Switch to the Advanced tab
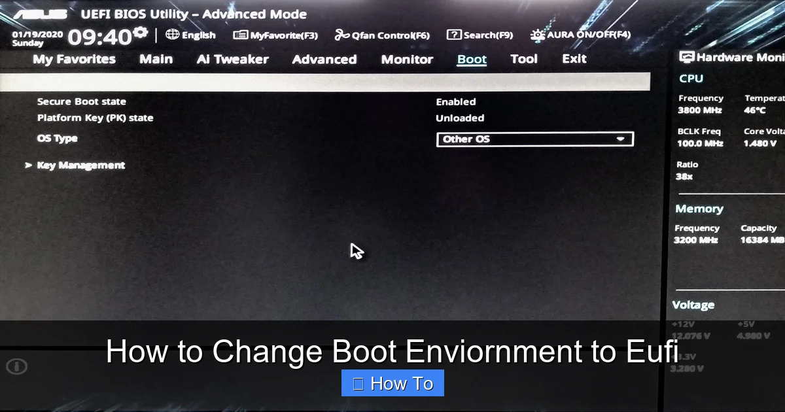The image size is (785, 412). pos(324,59)
